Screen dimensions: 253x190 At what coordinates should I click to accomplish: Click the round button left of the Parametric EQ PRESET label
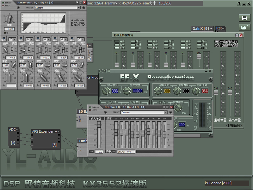pyautogui.click(x=18, y=8)
